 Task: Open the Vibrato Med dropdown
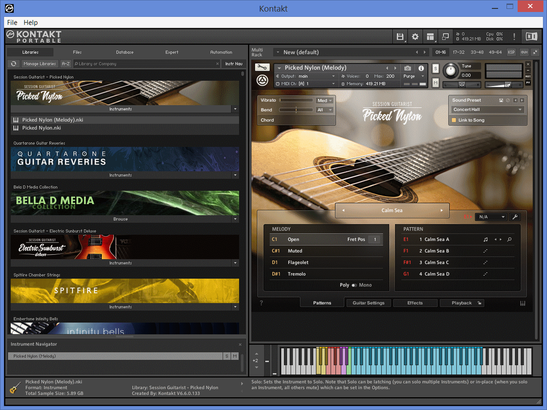324,100
